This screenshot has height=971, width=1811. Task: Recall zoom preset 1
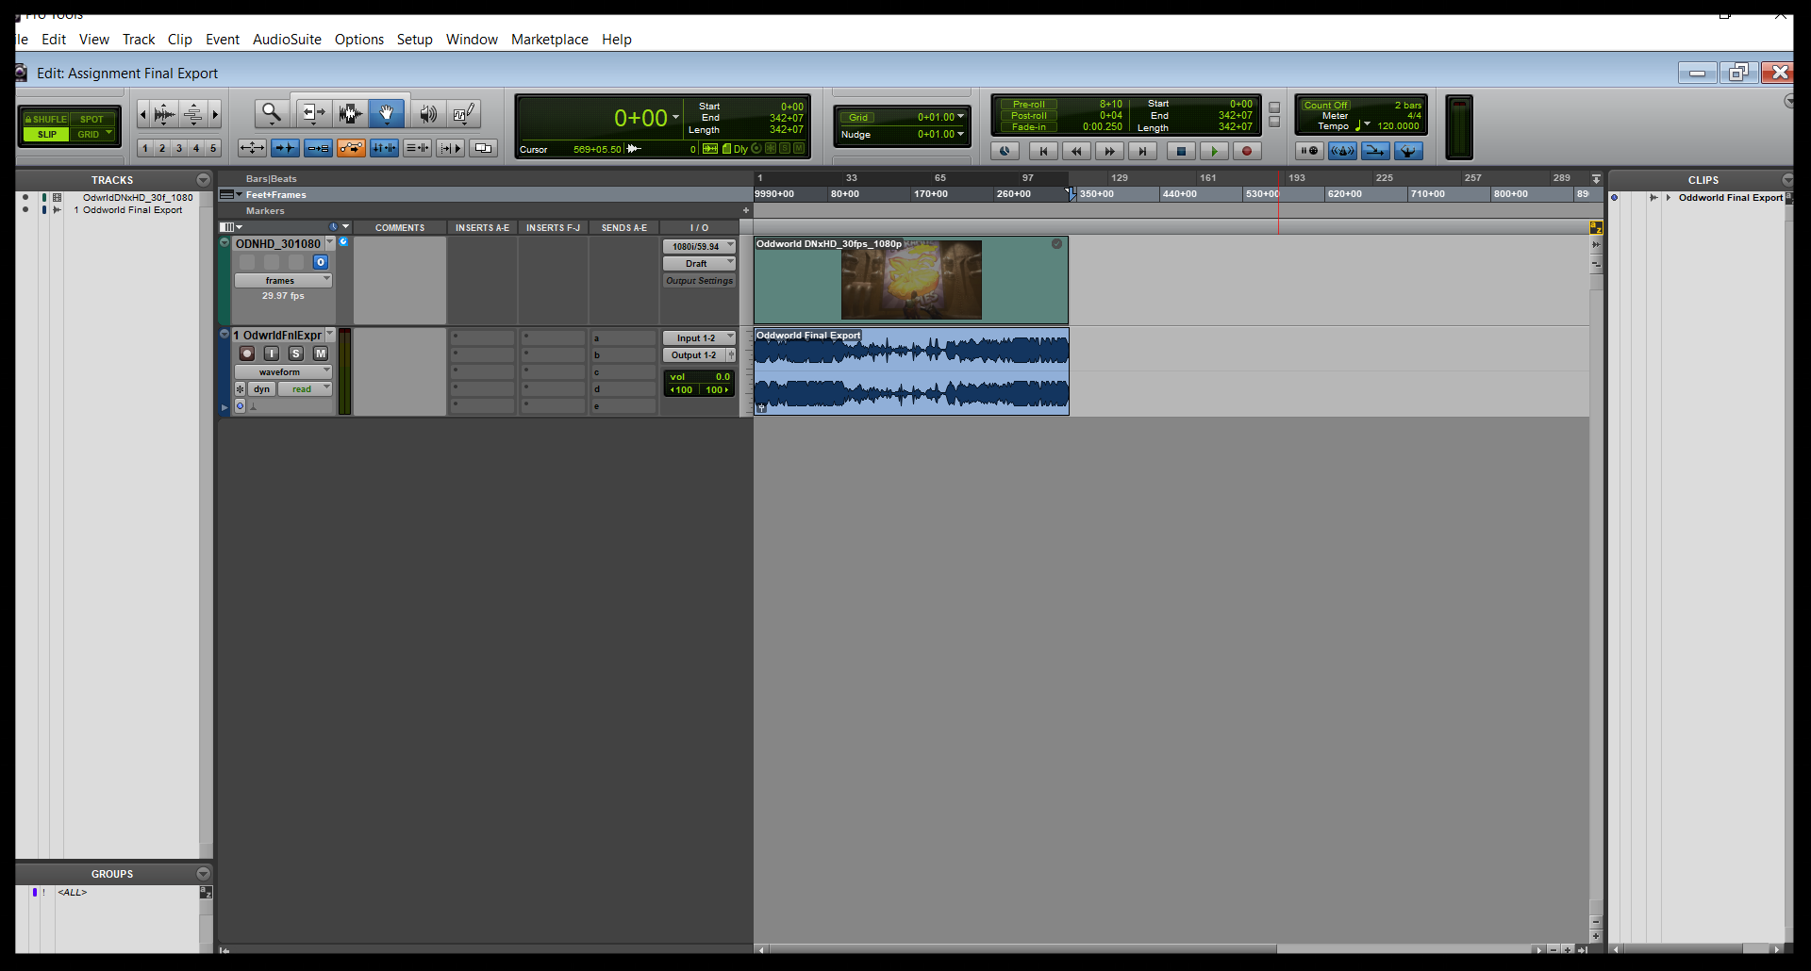[x=145, y=148]
